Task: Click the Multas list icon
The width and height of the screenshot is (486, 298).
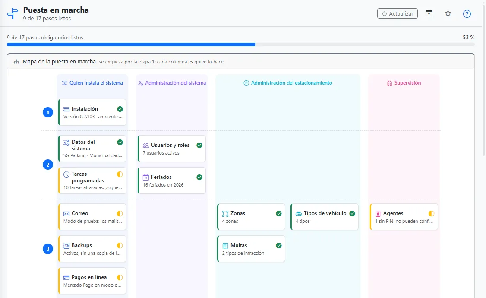Action: tap(225, 246)
